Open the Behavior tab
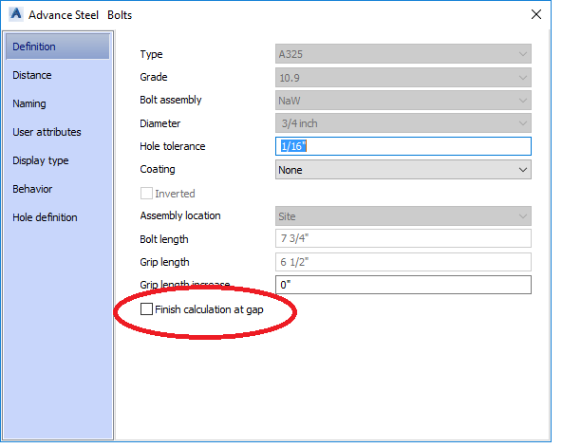 tap(32, 189)
